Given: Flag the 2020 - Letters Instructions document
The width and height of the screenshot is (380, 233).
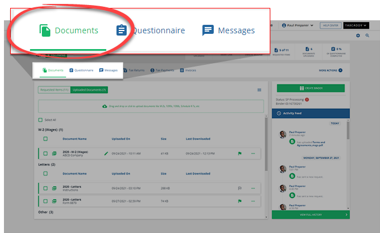Looking at the screenshot, I should click(x=240, y=188).
